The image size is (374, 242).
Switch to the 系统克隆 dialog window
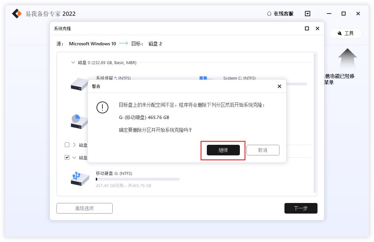click(x=61, y=28)
